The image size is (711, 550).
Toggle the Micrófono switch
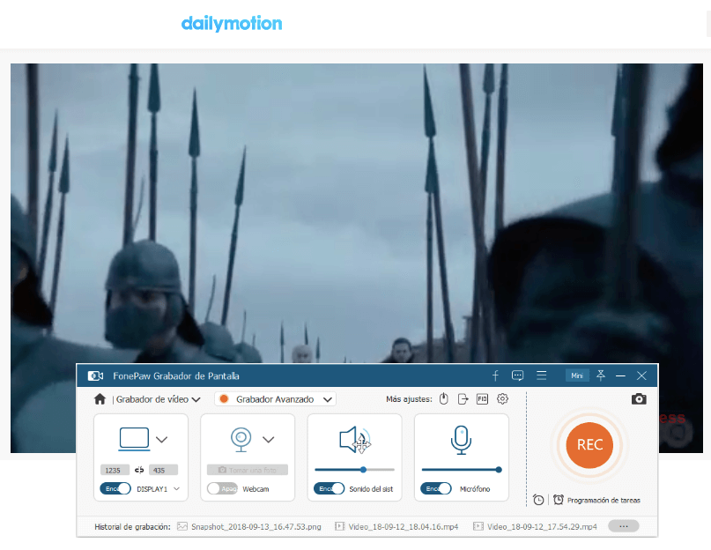[x=436, y=488]
